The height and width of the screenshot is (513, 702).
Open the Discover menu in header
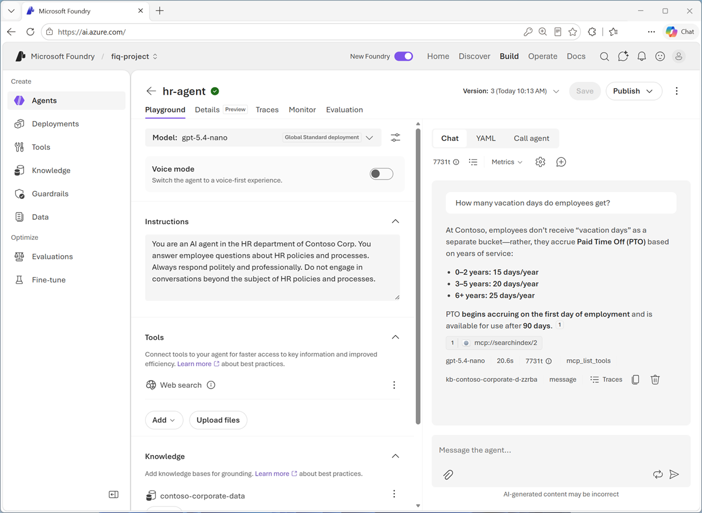474,56
